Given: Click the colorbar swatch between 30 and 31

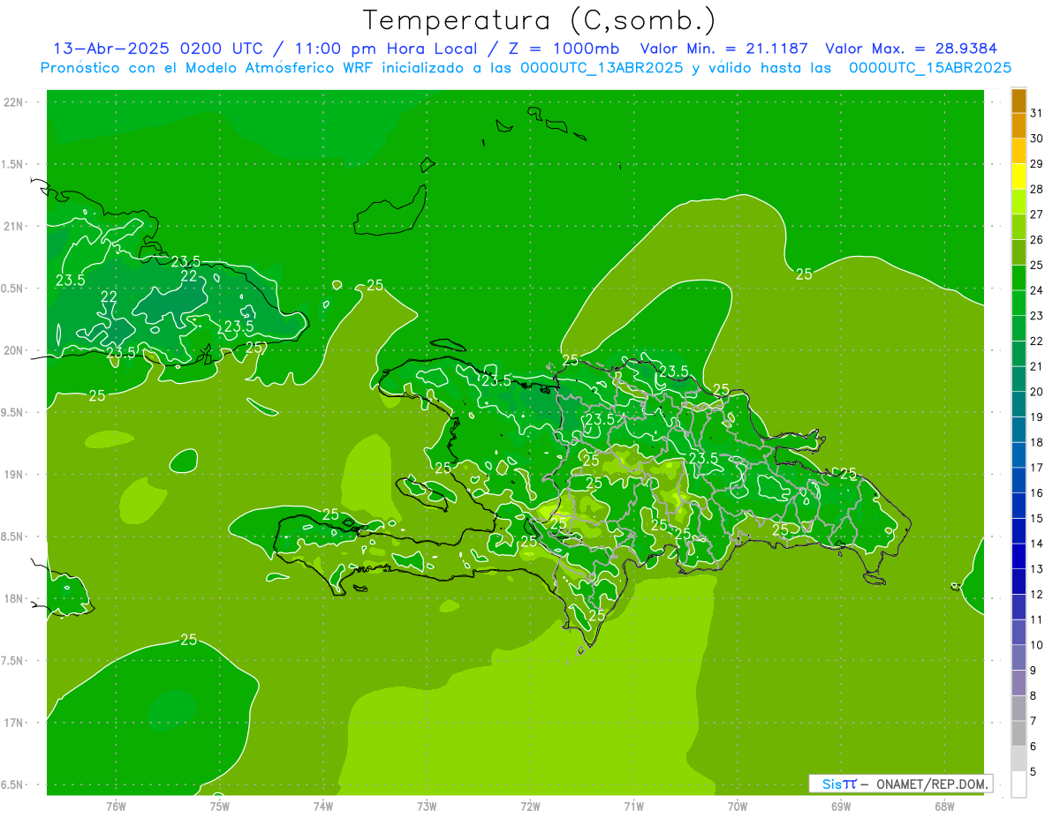Looking at the screenshot, I should pos(1018,126).
